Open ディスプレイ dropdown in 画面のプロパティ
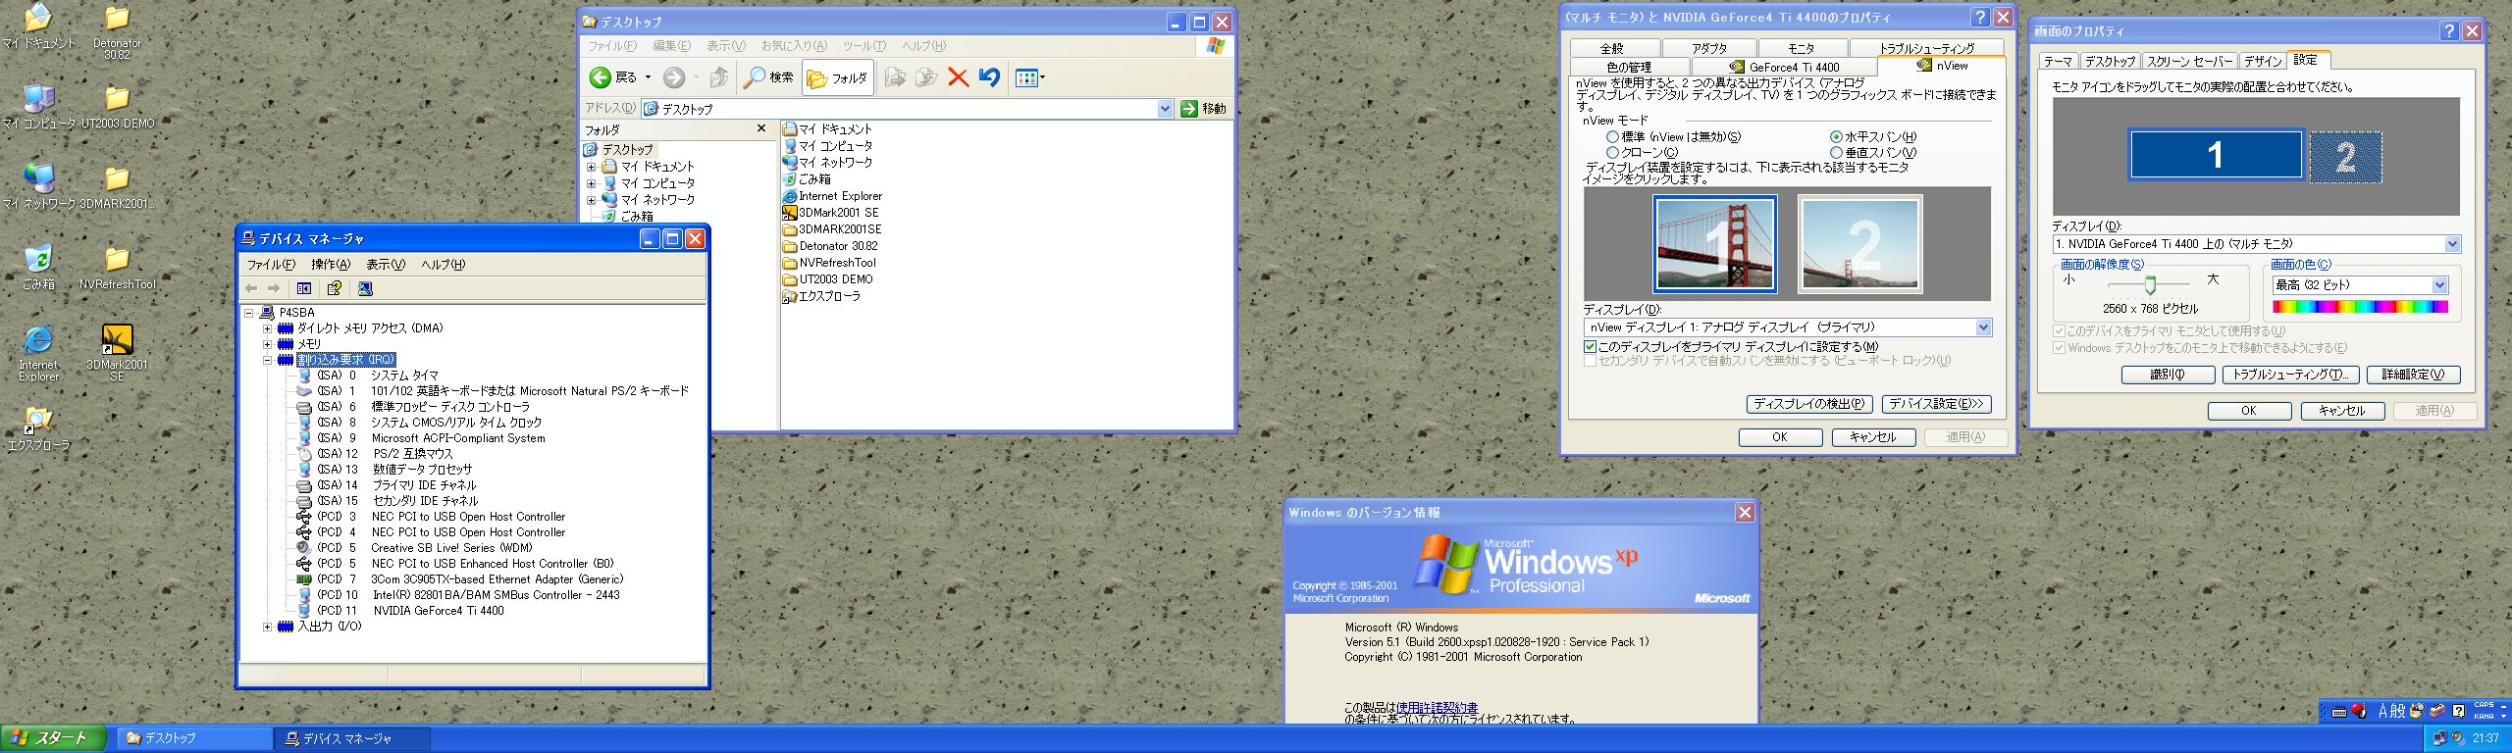The width and height of the screenshot is (2512, 753). point(2452,244)
